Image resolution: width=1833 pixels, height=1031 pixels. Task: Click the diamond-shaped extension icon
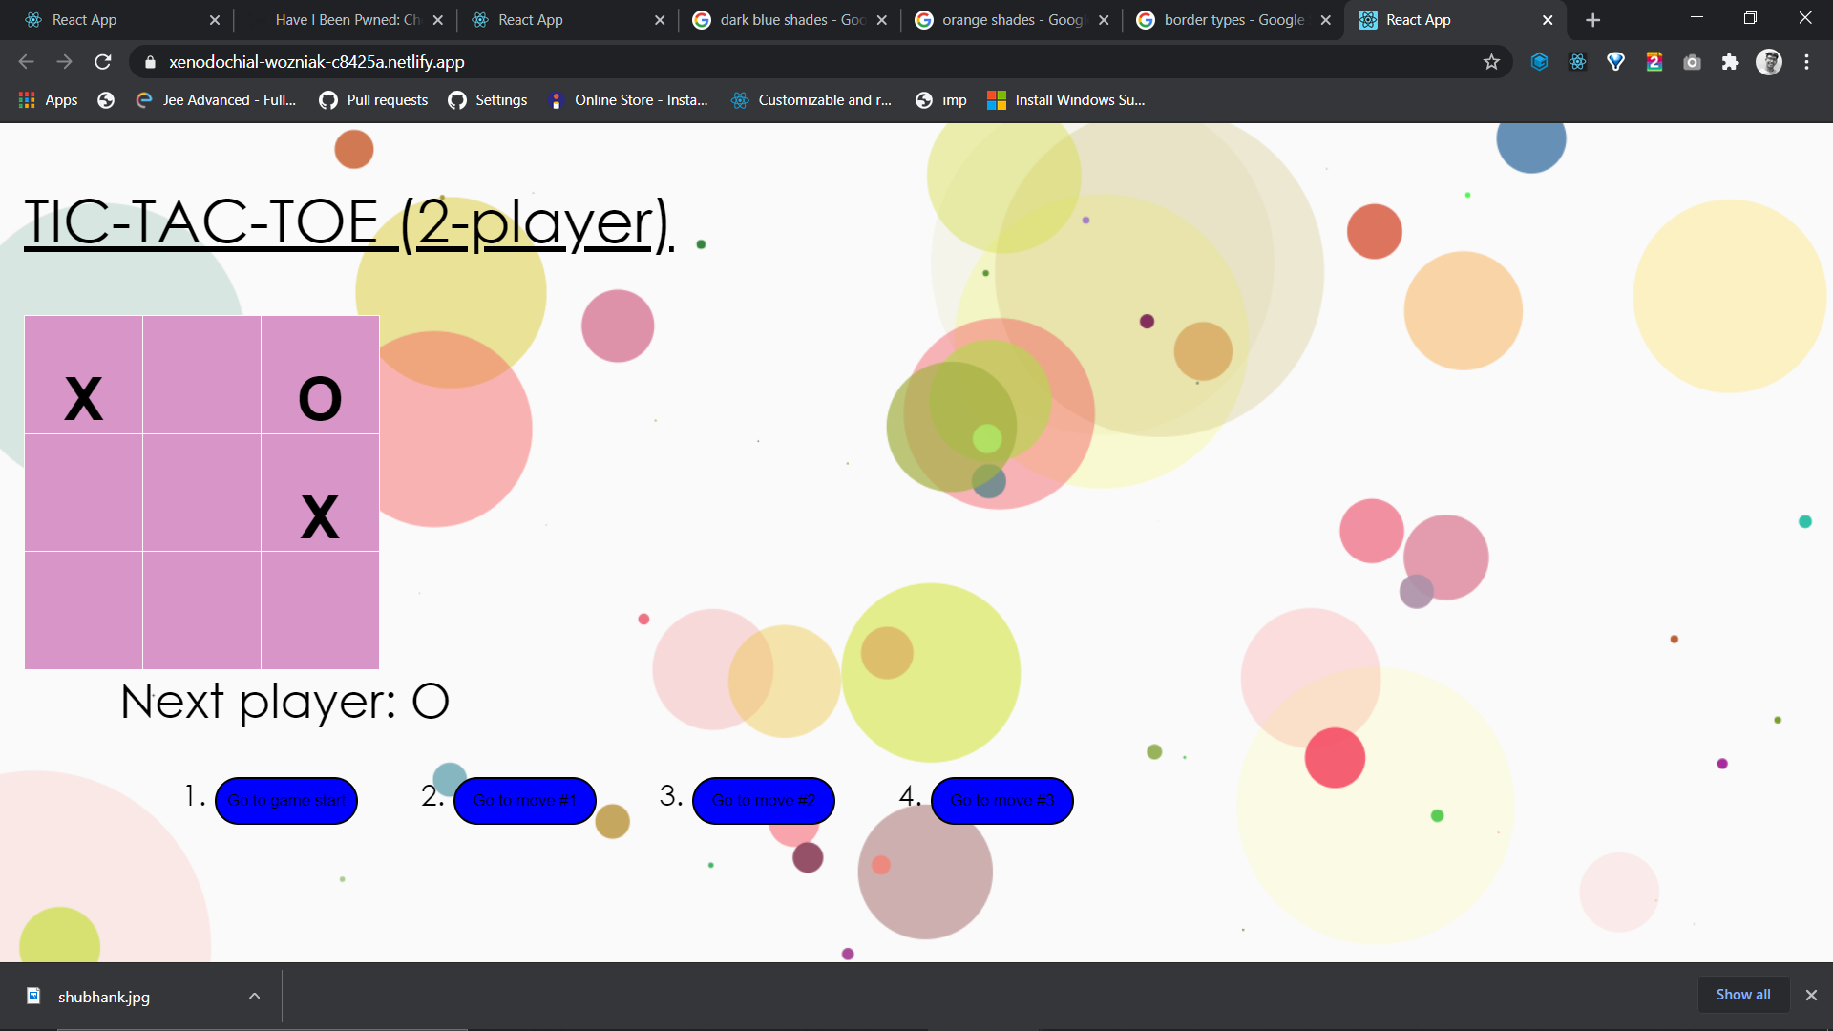(x=1615, y=62)
